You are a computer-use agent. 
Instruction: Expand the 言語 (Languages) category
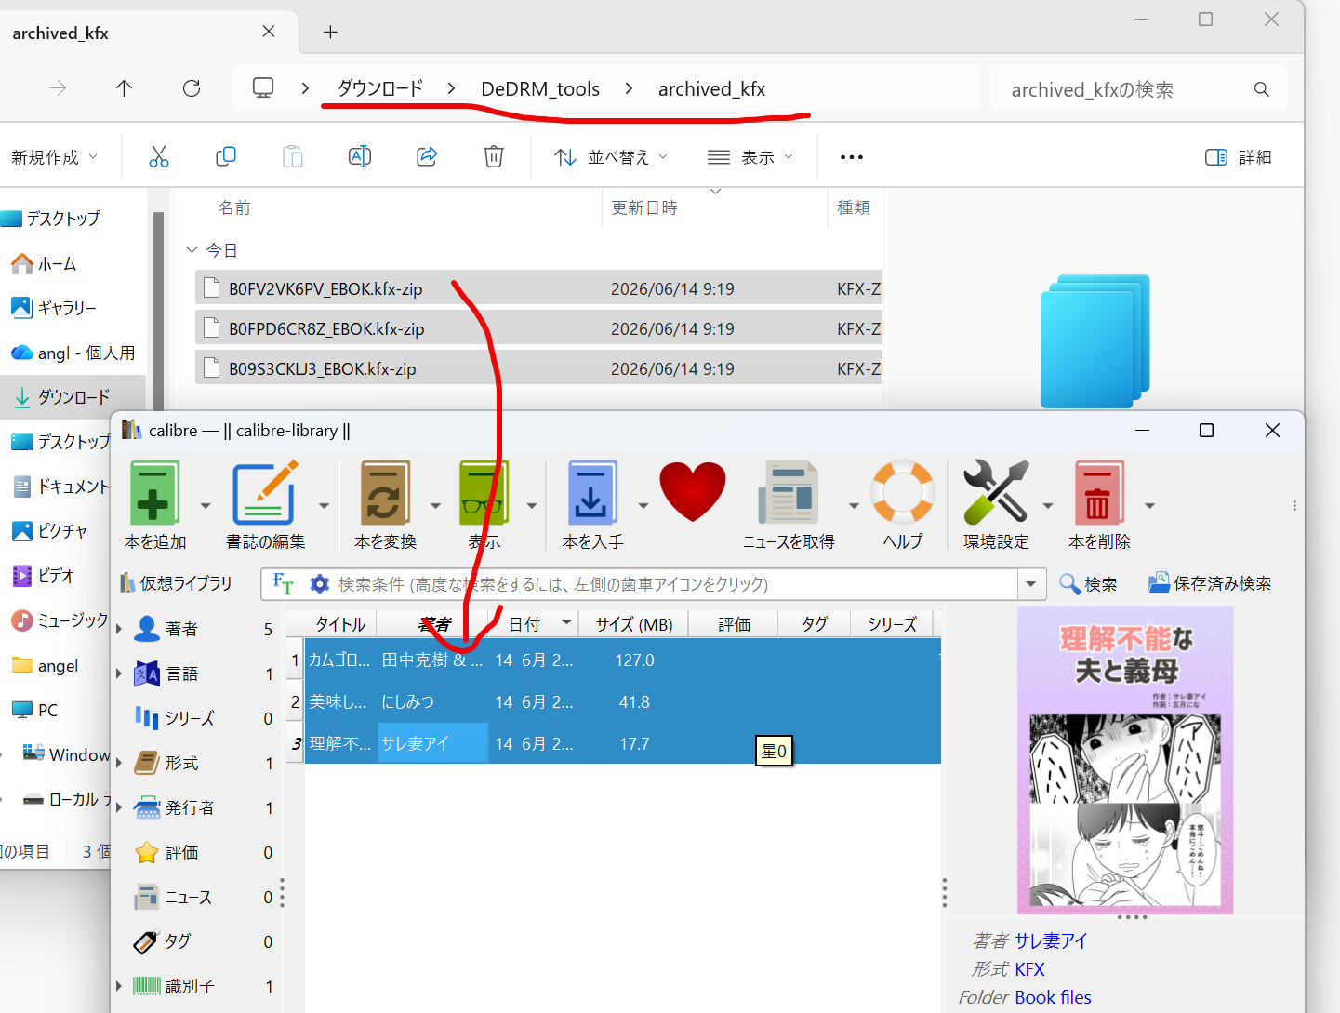click(119, 673)
